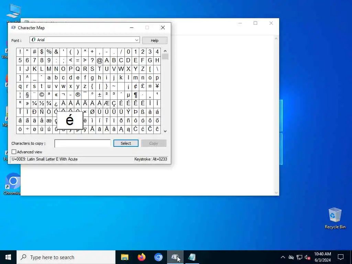Select the digit 7 character

click(34, 60)
